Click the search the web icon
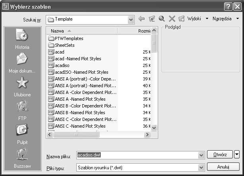Image resolution: width=244 pixels, height=176 pixels. click(162, 19)
